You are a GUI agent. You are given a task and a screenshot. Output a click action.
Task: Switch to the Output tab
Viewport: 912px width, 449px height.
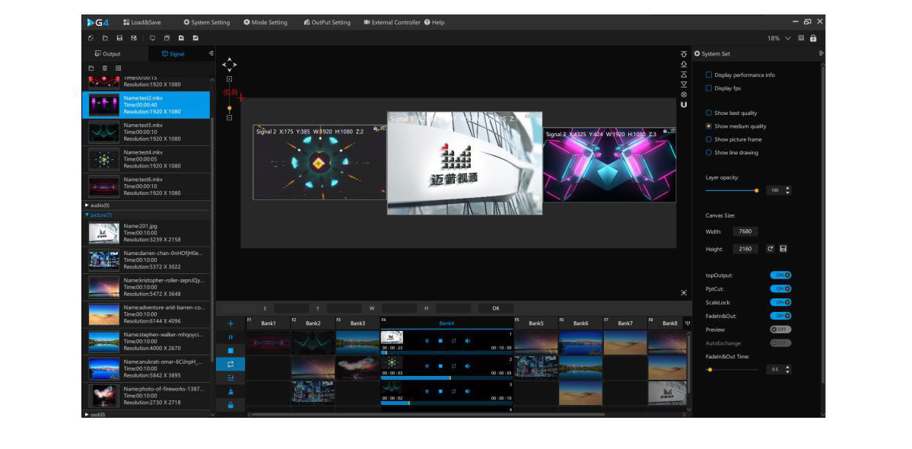[x=107, y=54]
